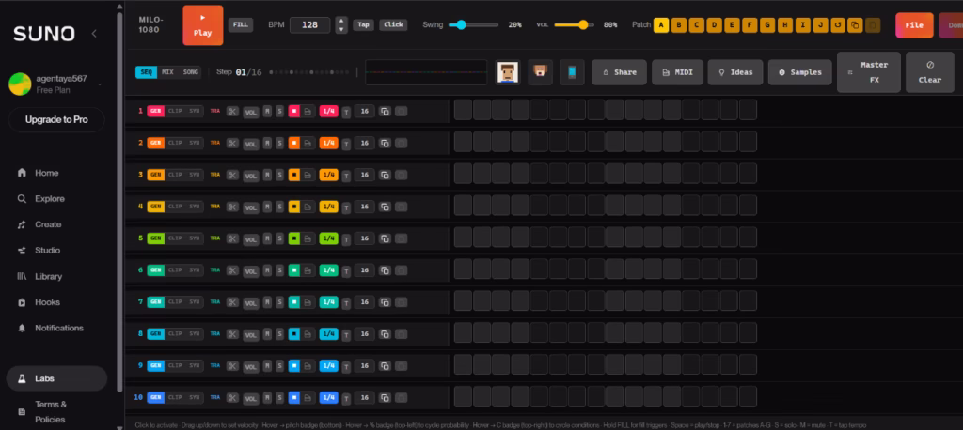Select the SEQ view tab

tap(146, 72)
